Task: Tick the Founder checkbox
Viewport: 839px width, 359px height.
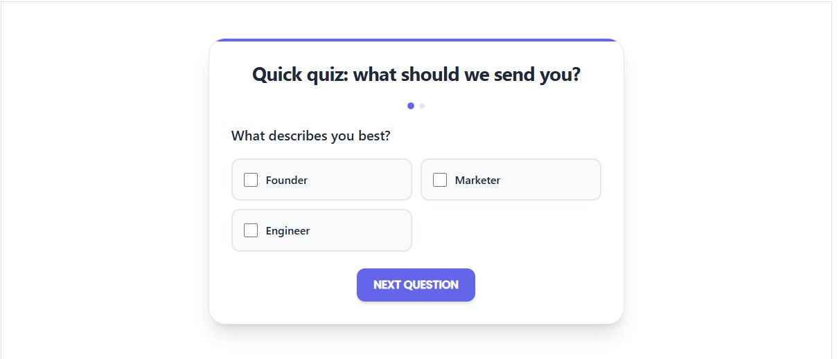Action: [x=251, y=180]
